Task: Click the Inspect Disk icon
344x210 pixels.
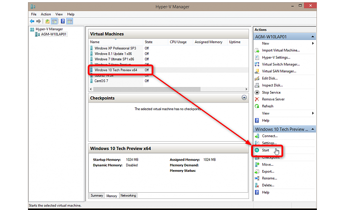Action: coord(257,85)
